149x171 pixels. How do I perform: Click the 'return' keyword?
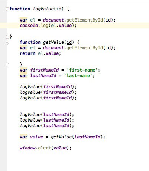27,53
